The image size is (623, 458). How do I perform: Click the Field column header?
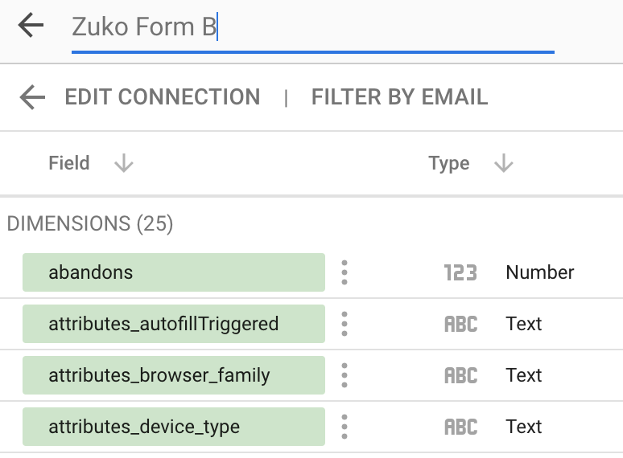pyautogui.click(x=69, y=163)
